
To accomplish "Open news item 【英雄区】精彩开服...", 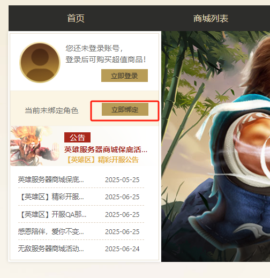I will [x=51, y=197].
